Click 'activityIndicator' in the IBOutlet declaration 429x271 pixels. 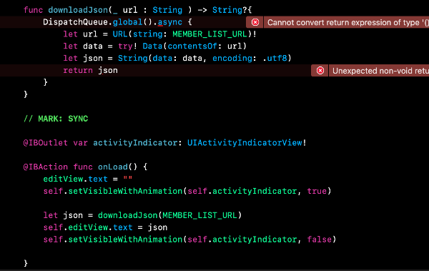[x=135, y=143]
